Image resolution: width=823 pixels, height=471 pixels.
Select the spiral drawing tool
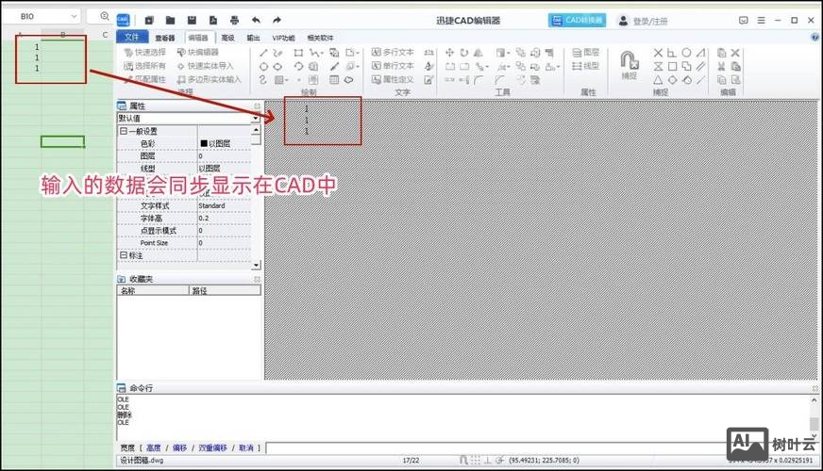pos(263,80)
